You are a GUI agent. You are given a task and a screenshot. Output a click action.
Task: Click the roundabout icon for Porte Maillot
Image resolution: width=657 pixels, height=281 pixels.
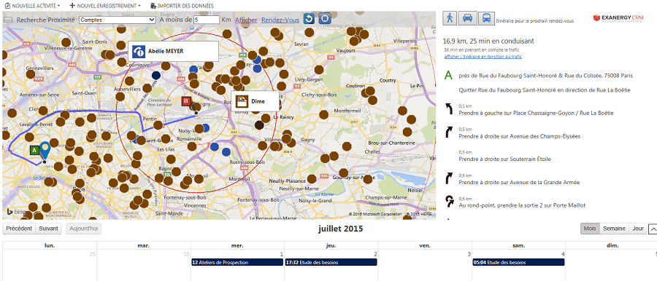click(x=449, y=202)
